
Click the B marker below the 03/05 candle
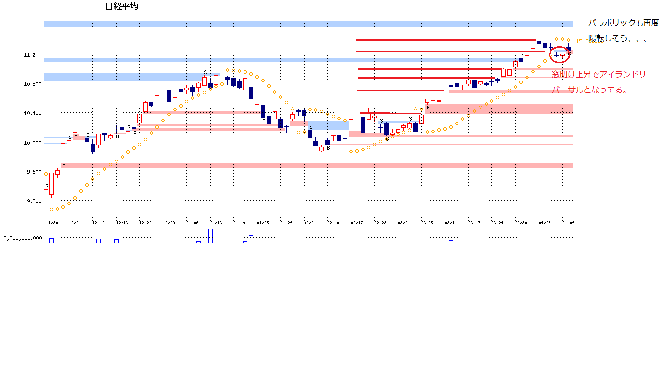428,108
